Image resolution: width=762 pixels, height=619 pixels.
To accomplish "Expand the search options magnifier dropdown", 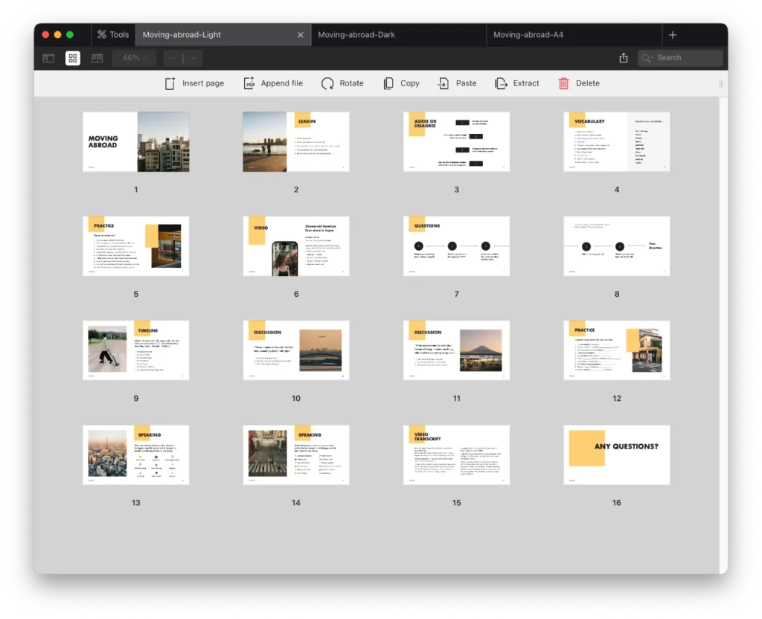I will (647, 58).
